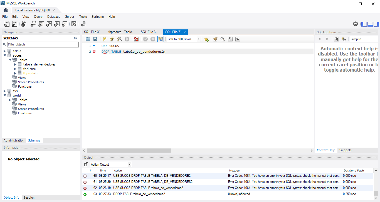380x202 pixels.
Task: Save current statement to snippets star icon
Action: (x=206, y=39)
